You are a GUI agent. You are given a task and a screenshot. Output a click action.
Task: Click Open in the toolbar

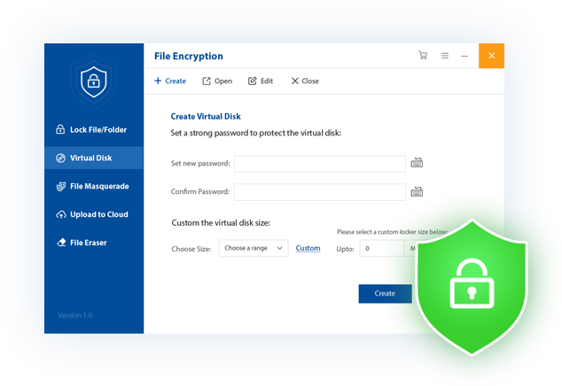tap(217, 81)
